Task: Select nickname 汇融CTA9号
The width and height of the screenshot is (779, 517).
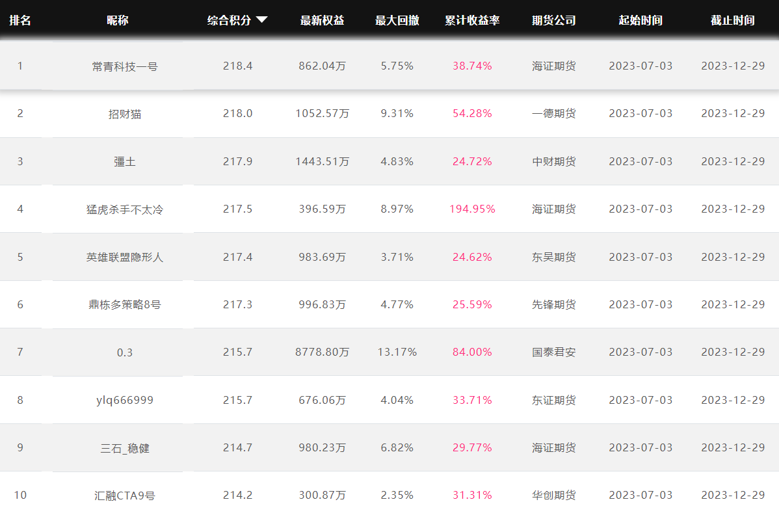Action: (125, 496)
